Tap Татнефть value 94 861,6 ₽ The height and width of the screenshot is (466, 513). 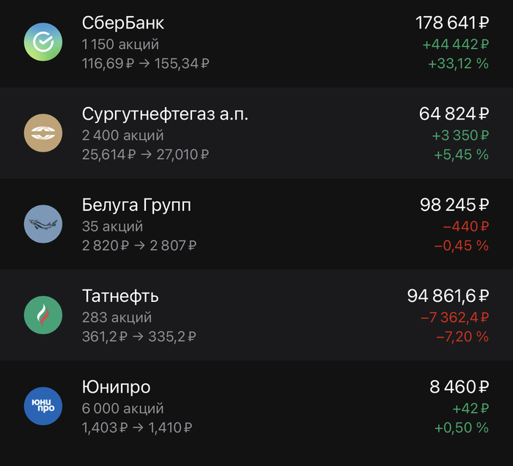tap(448, 296)
